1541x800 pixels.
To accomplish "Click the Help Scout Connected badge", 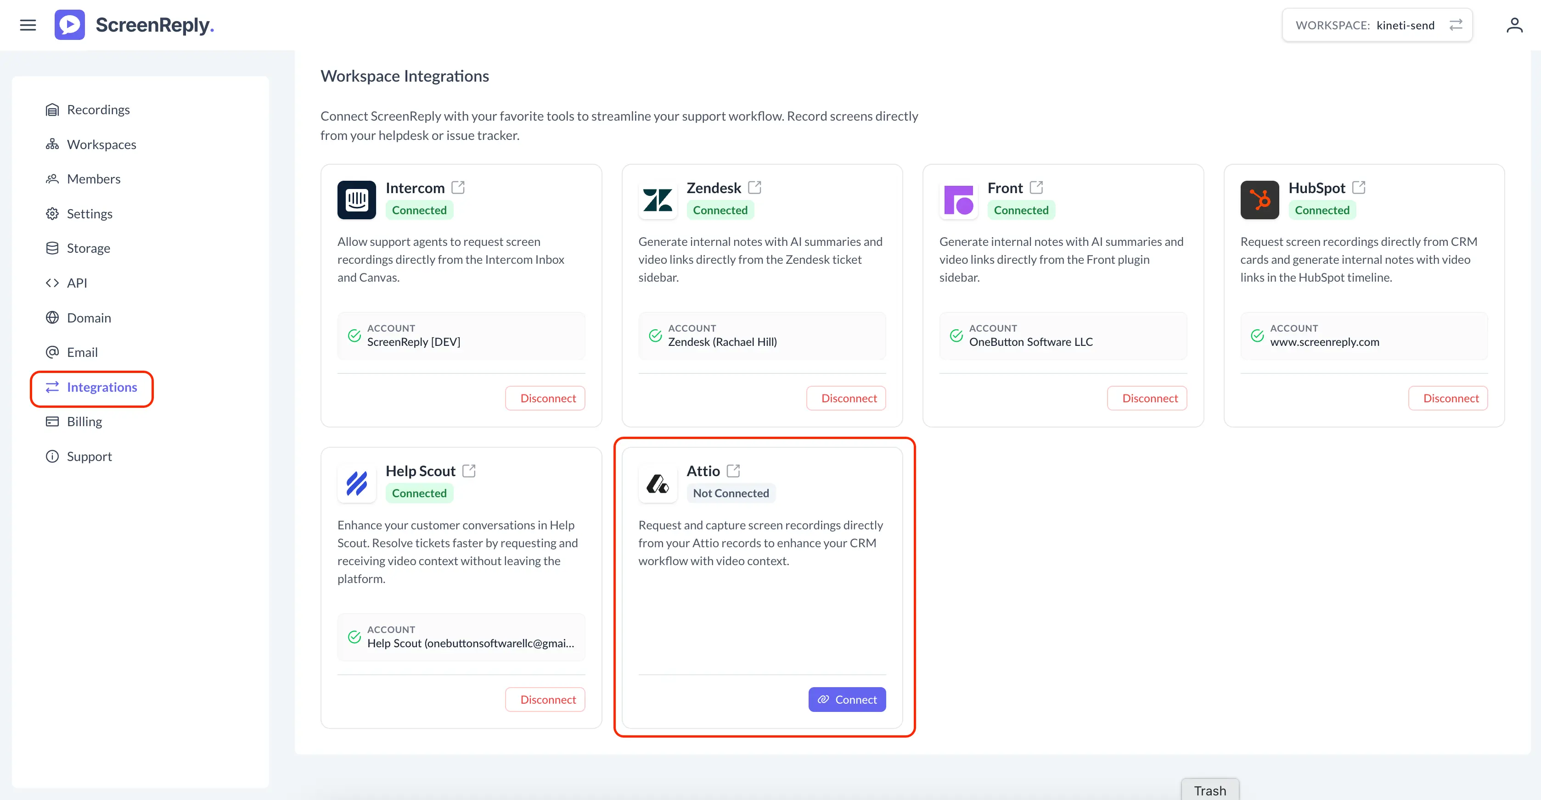I will tap(419, 494).
